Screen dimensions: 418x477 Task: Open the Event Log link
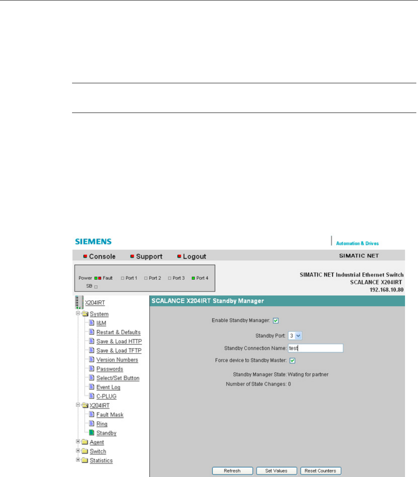click(x=108, y=387)
